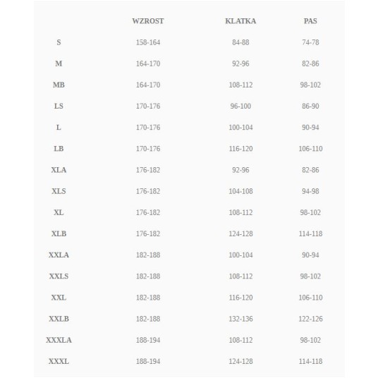
Task: Click the XXXL size label
Action: 59,361
